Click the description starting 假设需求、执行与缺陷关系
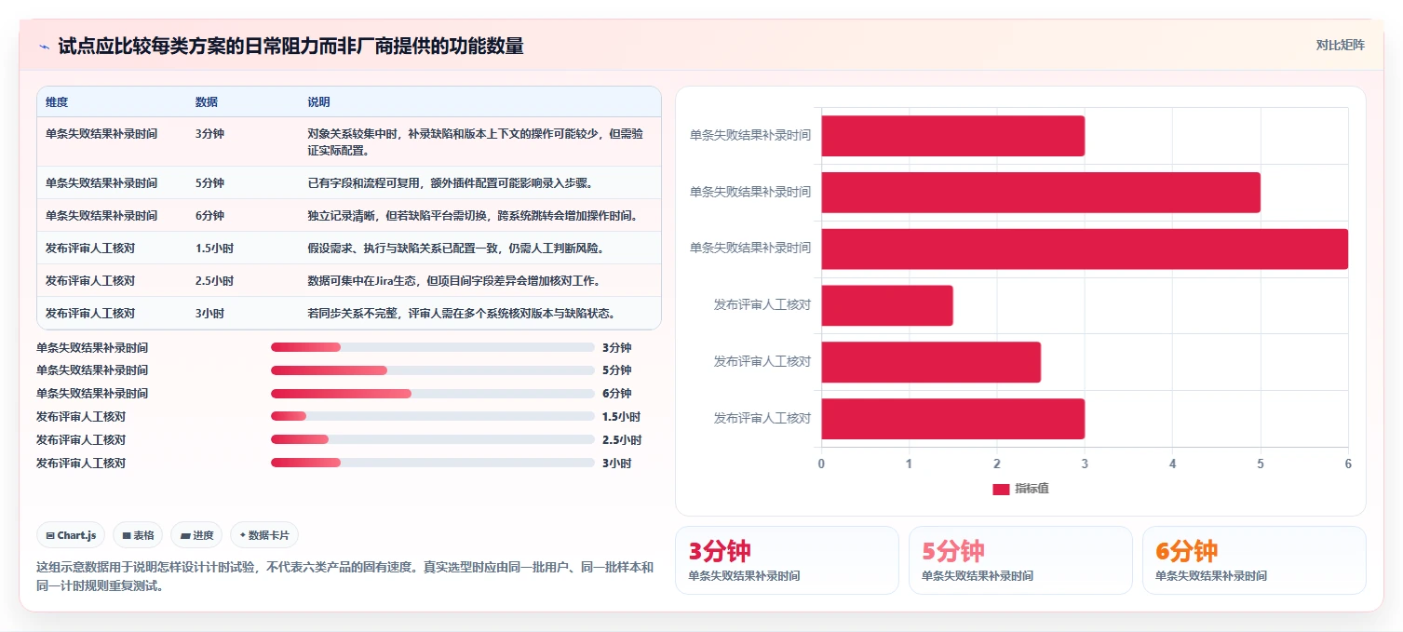This screenshot has height=632, width=1403. click(x=455, y=248)
